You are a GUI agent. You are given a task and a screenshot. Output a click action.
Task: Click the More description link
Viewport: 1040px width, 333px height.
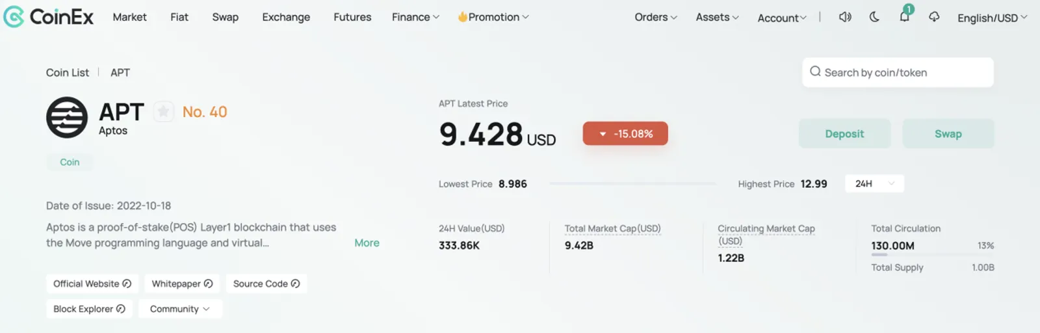367,243
